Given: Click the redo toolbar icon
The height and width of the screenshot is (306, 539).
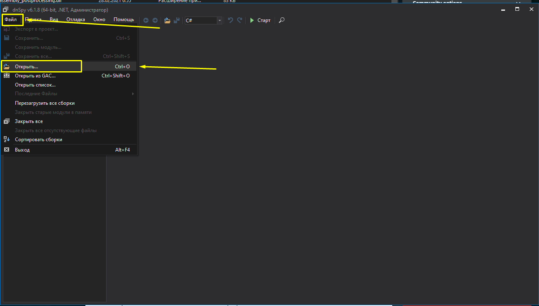Looking at the screenshot, I should [240, 20].
